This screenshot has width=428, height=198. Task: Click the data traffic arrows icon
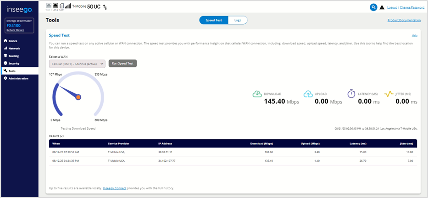coord(105,7)
